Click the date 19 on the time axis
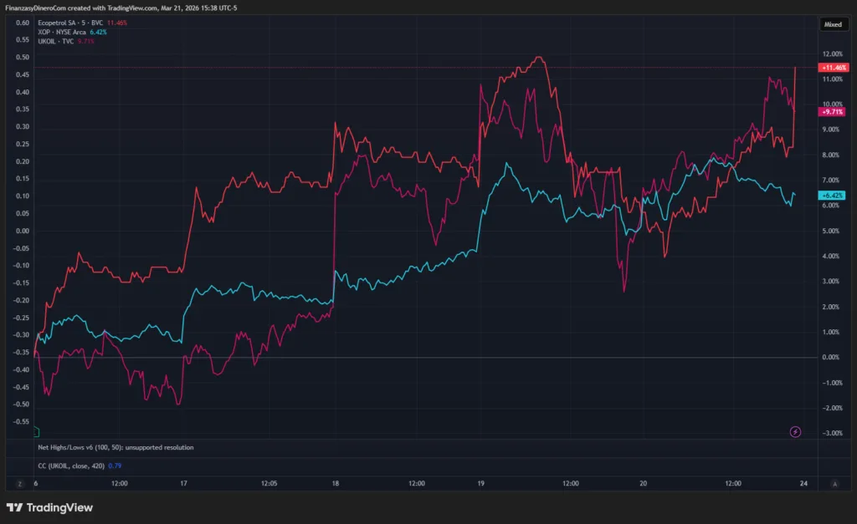The height and width of the screenshot is (524, 857). tap(480, 483)
